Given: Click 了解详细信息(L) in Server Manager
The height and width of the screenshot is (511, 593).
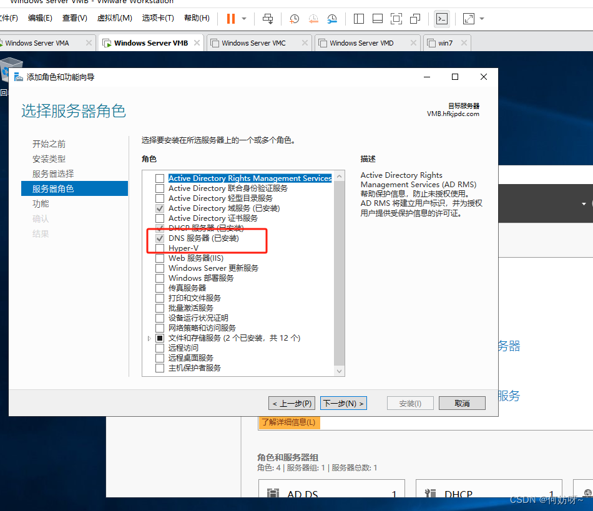Looking at the screenshot, I should (x=289, y=422).
